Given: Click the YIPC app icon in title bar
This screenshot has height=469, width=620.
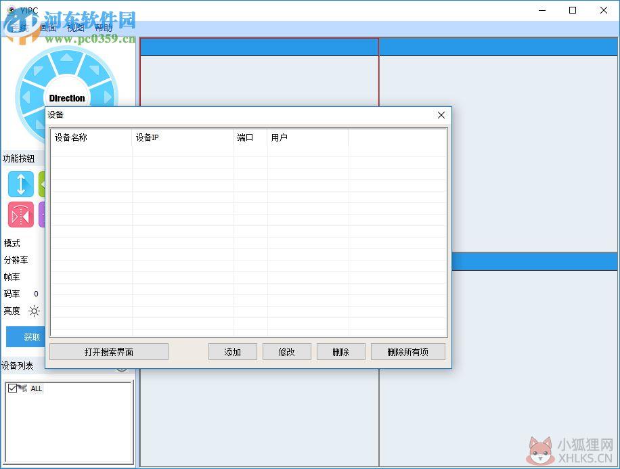Looking at the screenshot, I should pyautogui.click(x=12, y=10).
